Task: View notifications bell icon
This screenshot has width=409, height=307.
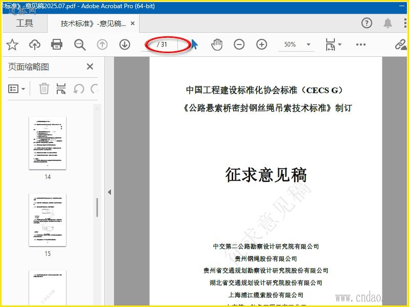Action: point(388,23)
